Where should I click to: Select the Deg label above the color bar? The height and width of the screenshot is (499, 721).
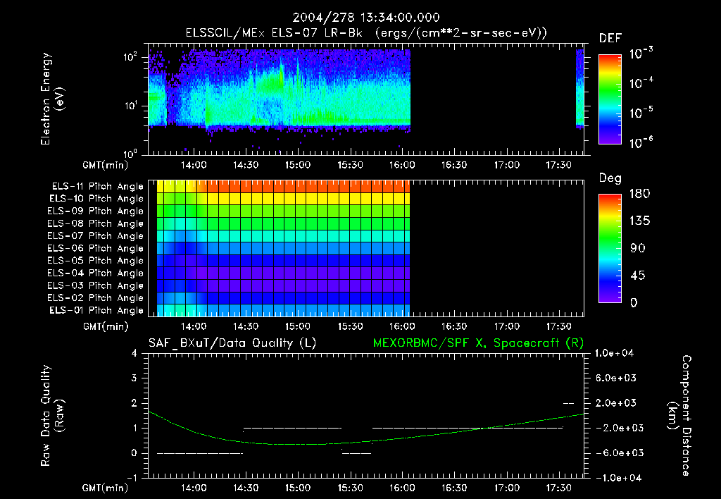[x=610, y=178]
